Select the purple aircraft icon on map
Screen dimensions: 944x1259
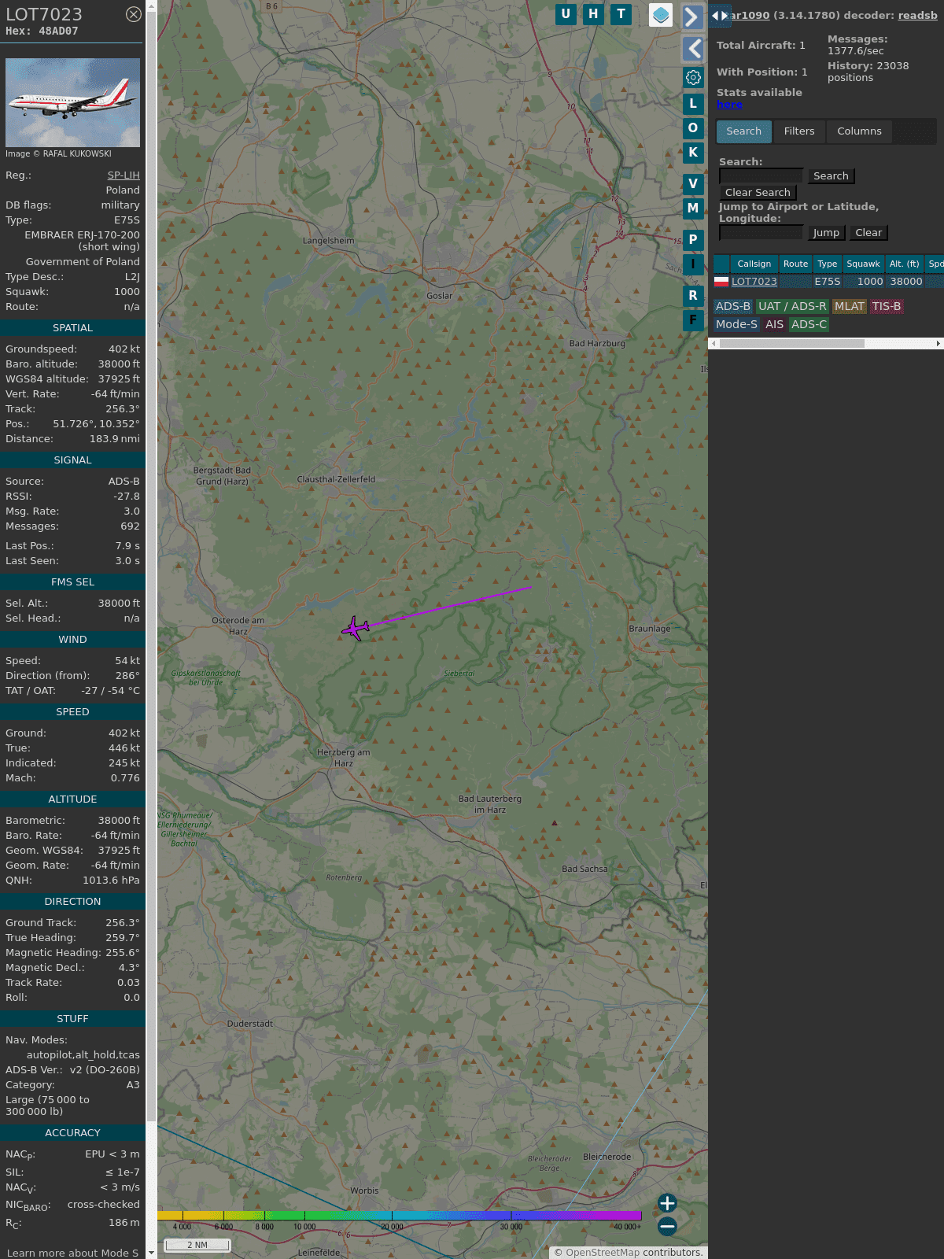click(356, 629)
